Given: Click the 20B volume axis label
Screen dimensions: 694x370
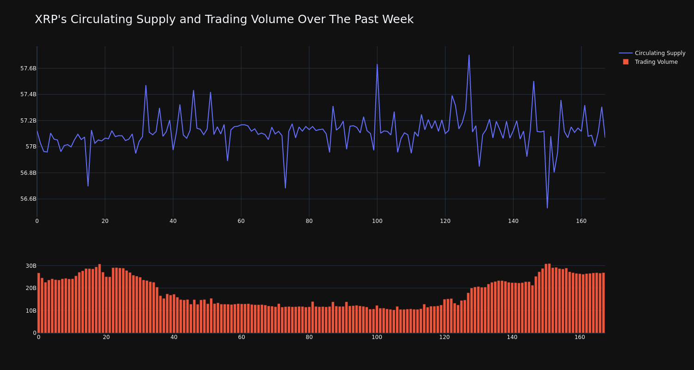Looking at the screenshot, I should tap(31, 288).
